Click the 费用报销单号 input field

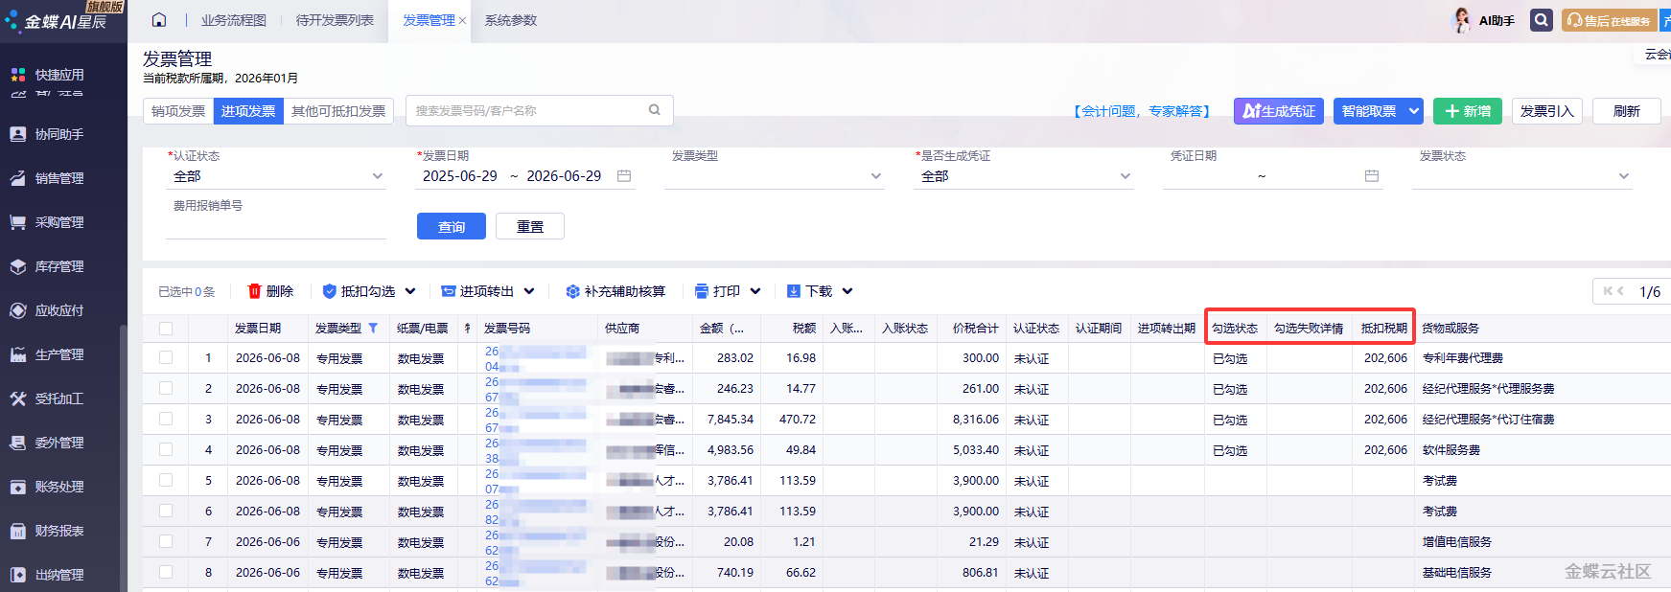coord(276,226)
